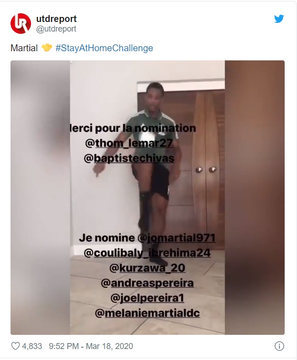Viewport: 297px width, 360px height.
Task: Click the word Martial in tweet text
Action: (x=24, y=48)
